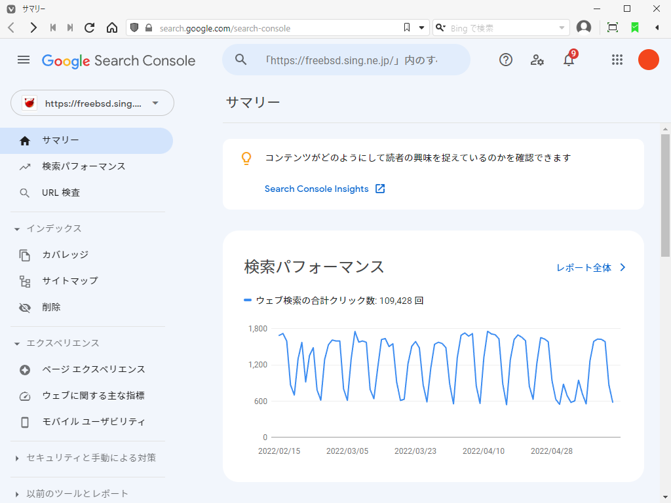This screenshot has height=503, width=671.
Task: Click the サマリー page heading
Action: (252, 102)
